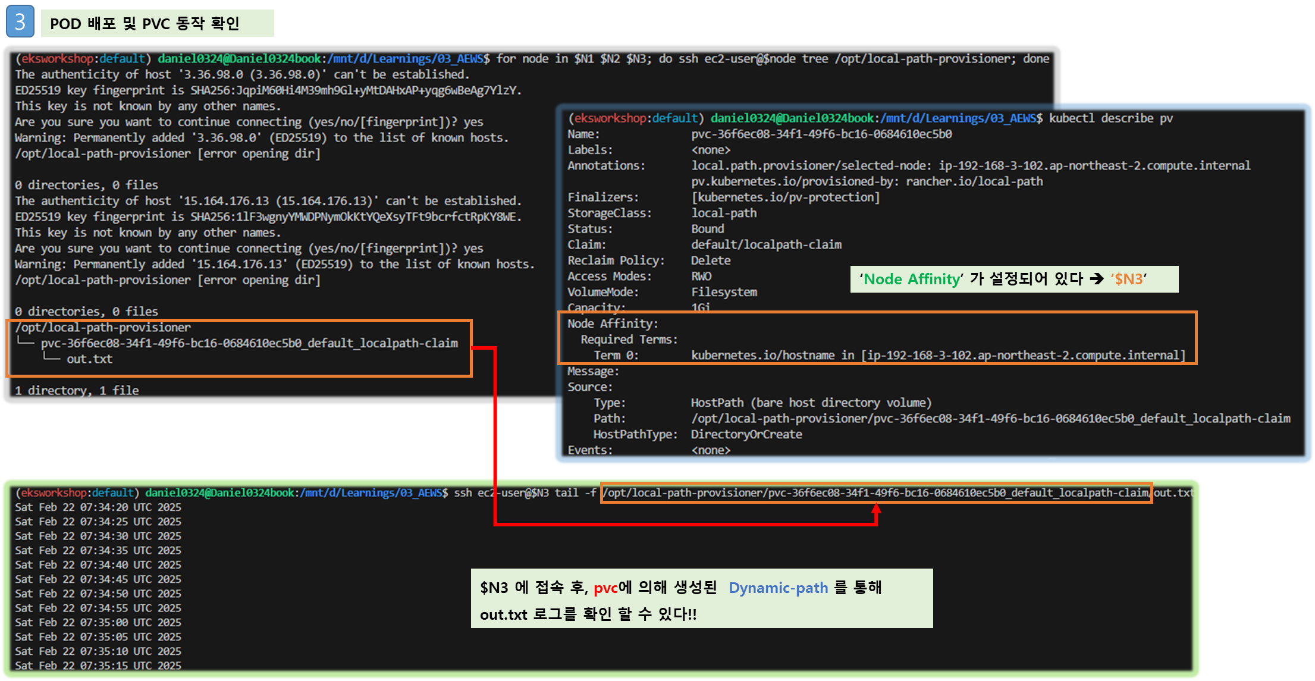
Task: Click the Status Bound value
Action: [x=707, y=229]
